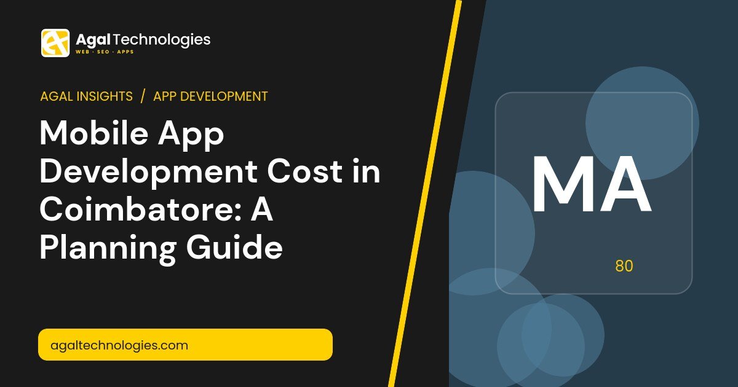
Task: Open the APP DEVELOPMENT breadcrumb
Action: click(210, 96)
